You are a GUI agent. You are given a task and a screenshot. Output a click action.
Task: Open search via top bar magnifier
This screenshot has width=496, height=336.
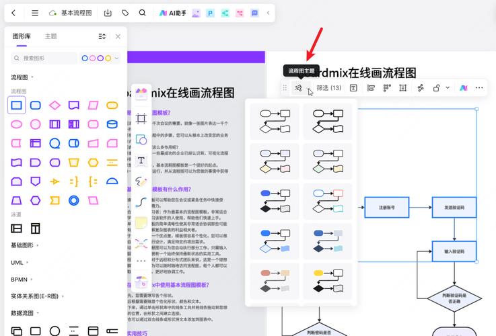tap(143, 13)
